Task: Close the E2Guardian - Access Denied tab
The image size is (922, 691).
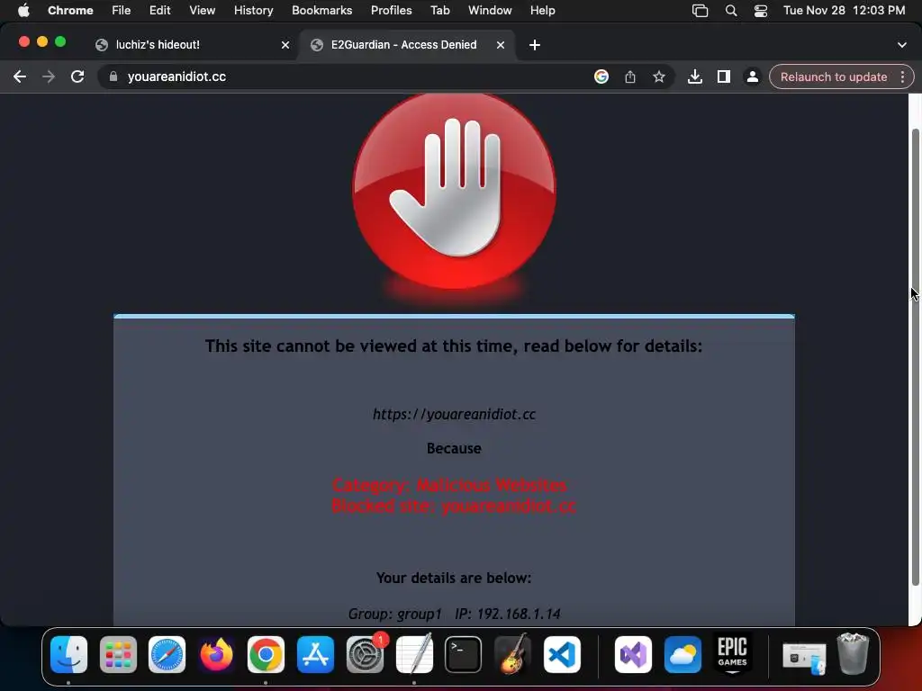Action: [x=501, y=45]
